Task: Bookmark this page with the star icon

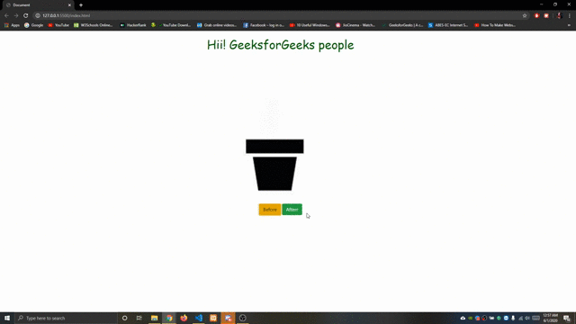Action: tap(525, 16)
